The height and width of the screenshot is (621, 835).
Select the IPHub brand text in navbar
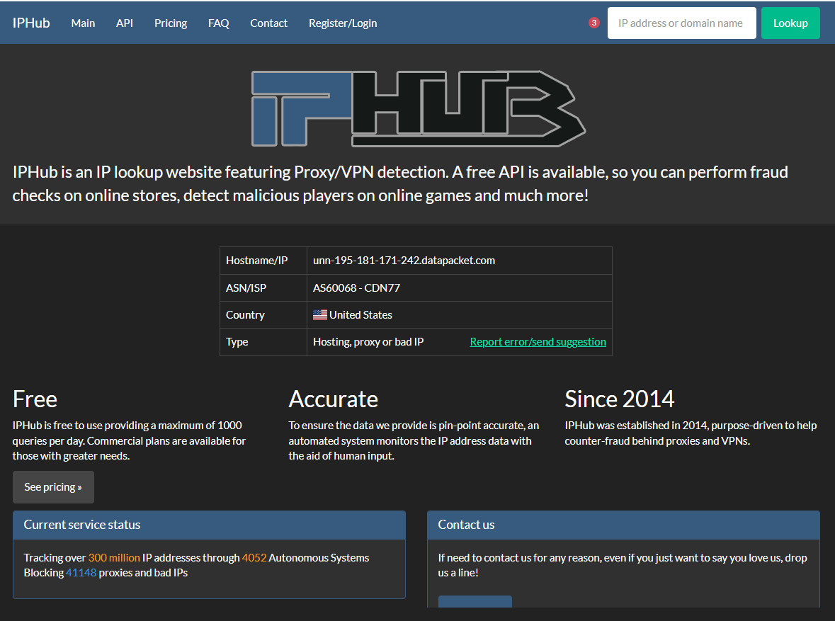(30, 22)
